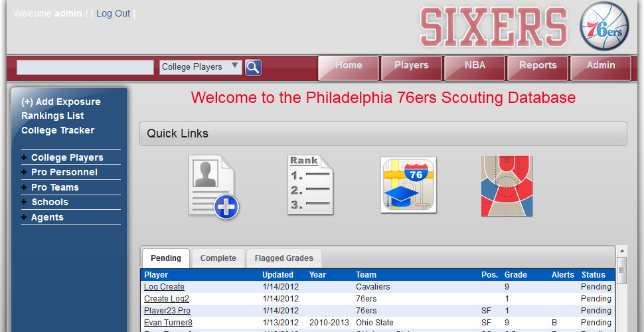Open the Admin navigation menu
The width and height of the screenshot is (644, 332).
coord(601,68)
